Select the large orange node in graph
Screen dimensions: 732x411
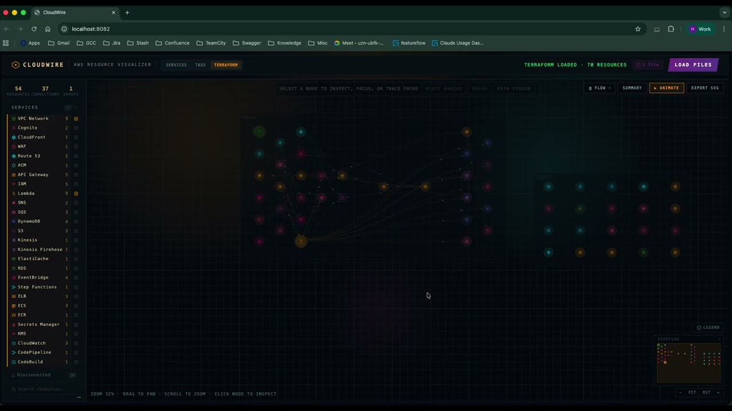(301, 241)
